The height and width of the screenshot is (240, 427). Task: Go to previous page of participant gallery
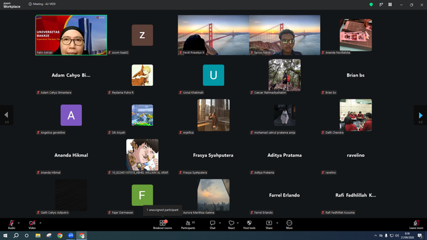(x=7, y=115)
